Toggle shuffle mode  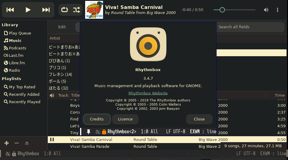click(76, 10)
